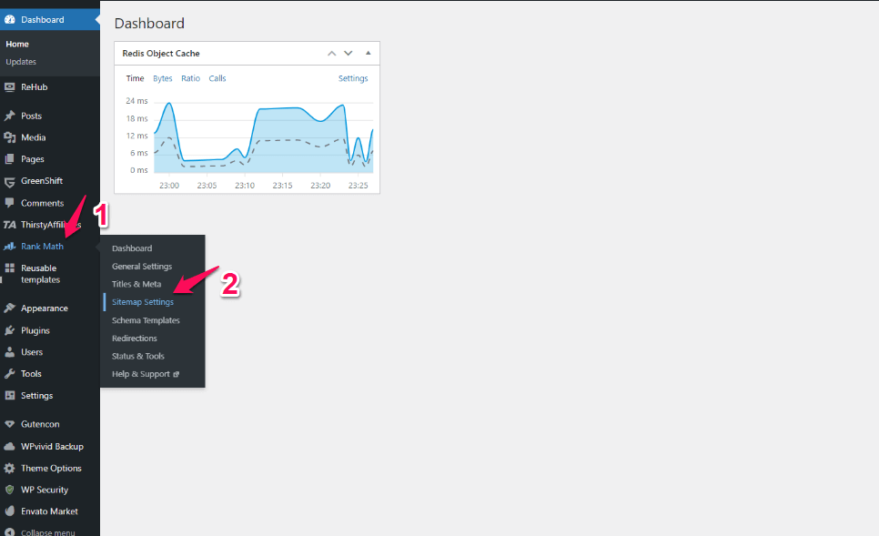Click the Gutencon diamond icon

(x=9, y=424)
